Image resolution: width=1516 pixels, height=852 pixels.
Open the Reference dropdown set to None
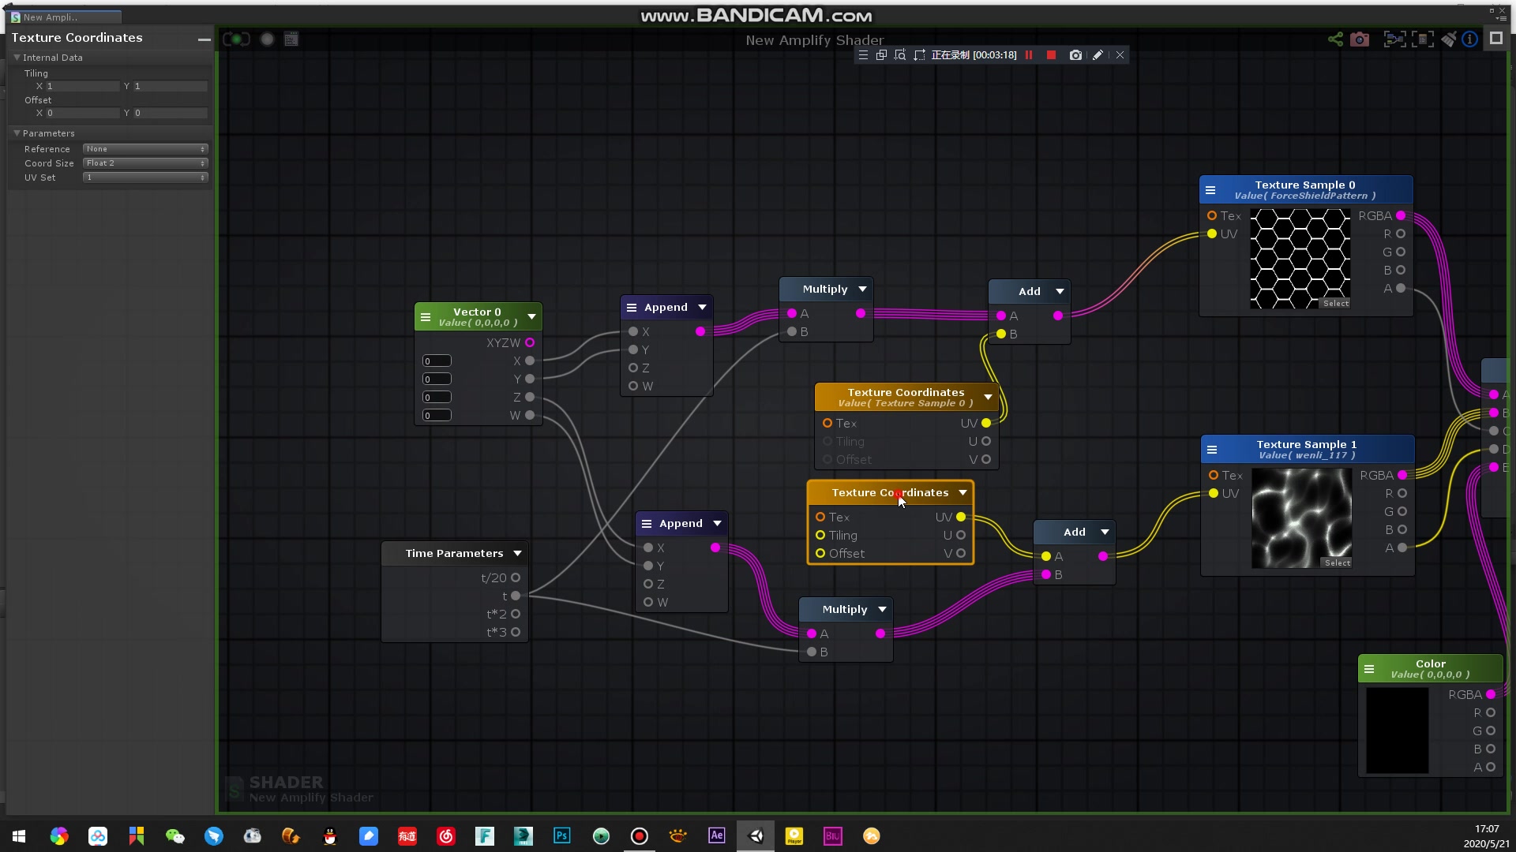(145, 149)
